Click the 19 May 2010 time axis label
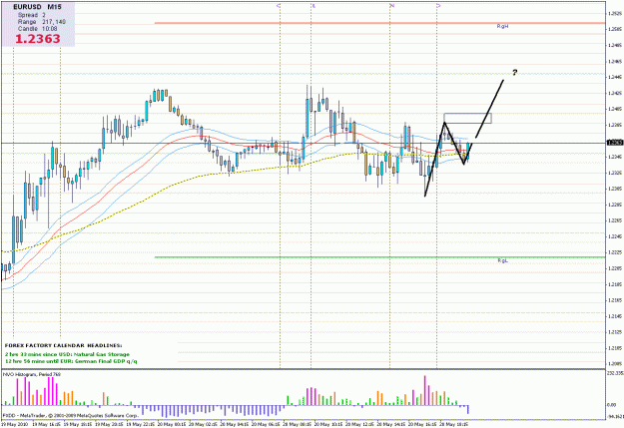The image size is (624, 428). [x=14, y=424]
